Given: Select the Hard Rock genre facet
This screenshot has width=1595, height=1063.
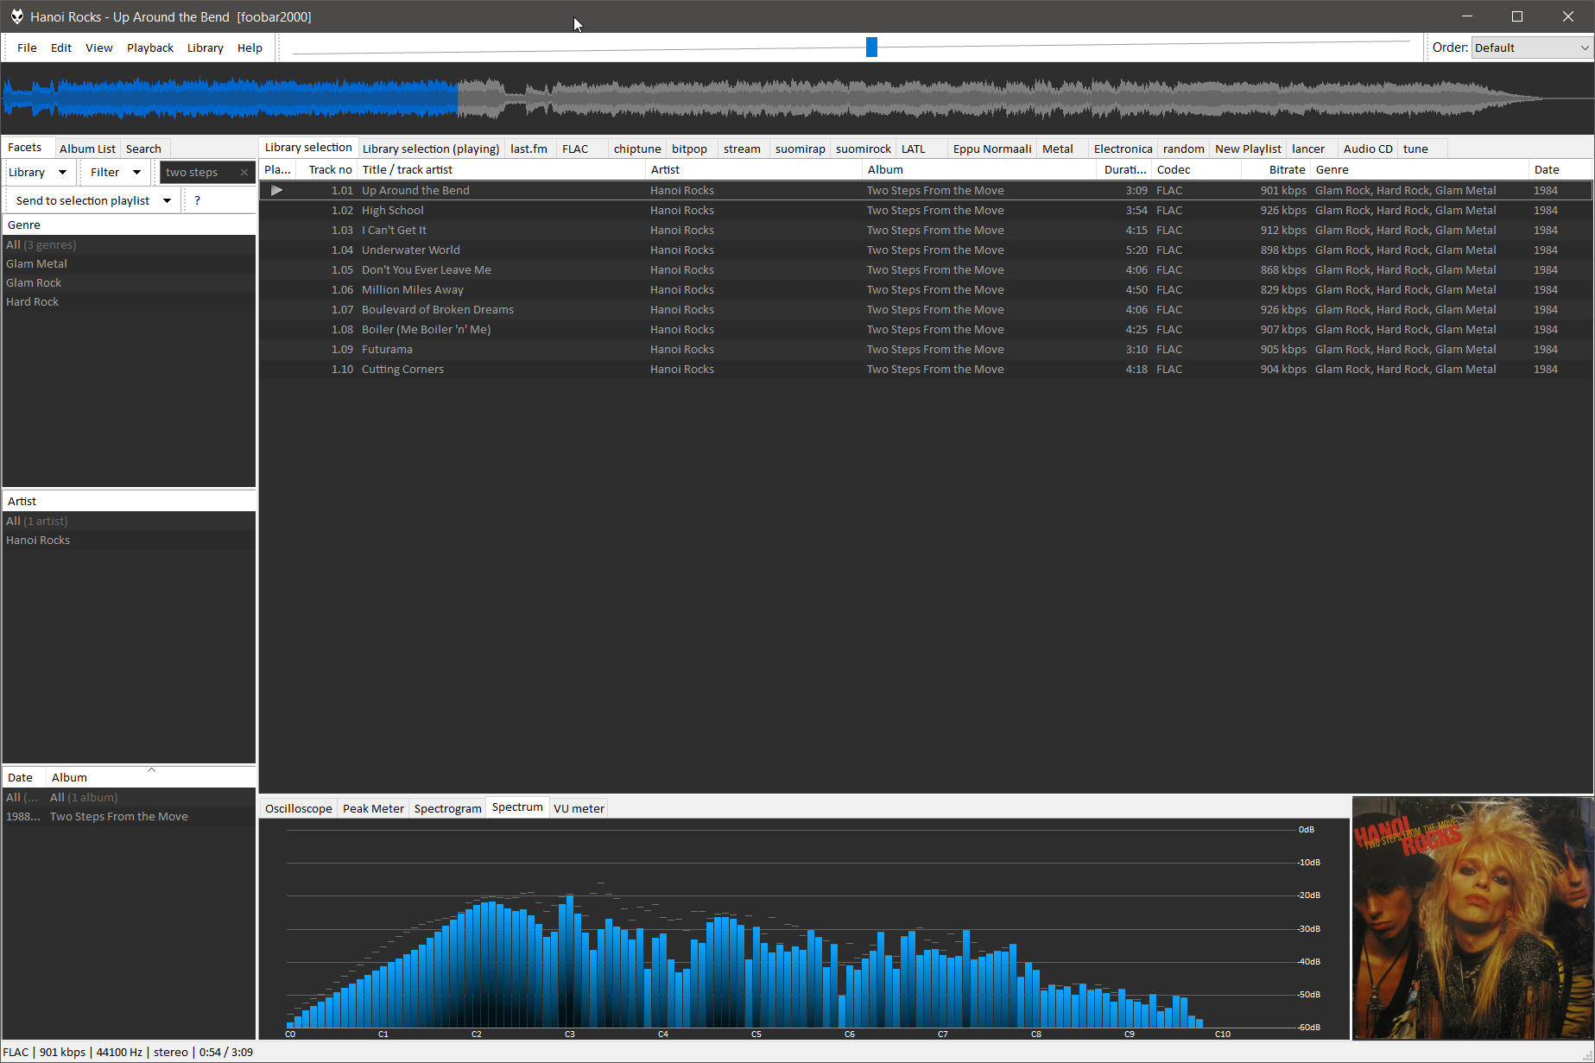Looking at the screenshot, I should tap(129, 302).
